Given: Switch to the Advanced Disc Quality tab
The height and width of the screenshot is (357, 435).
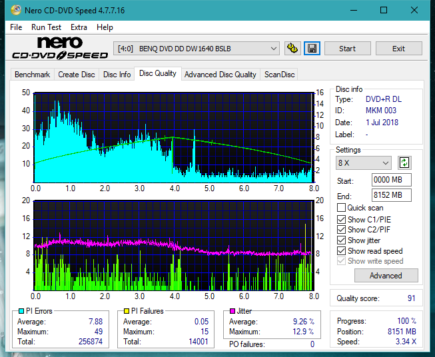Looking at the screenshot, I should pyautogui.click(x=220, y=75).
